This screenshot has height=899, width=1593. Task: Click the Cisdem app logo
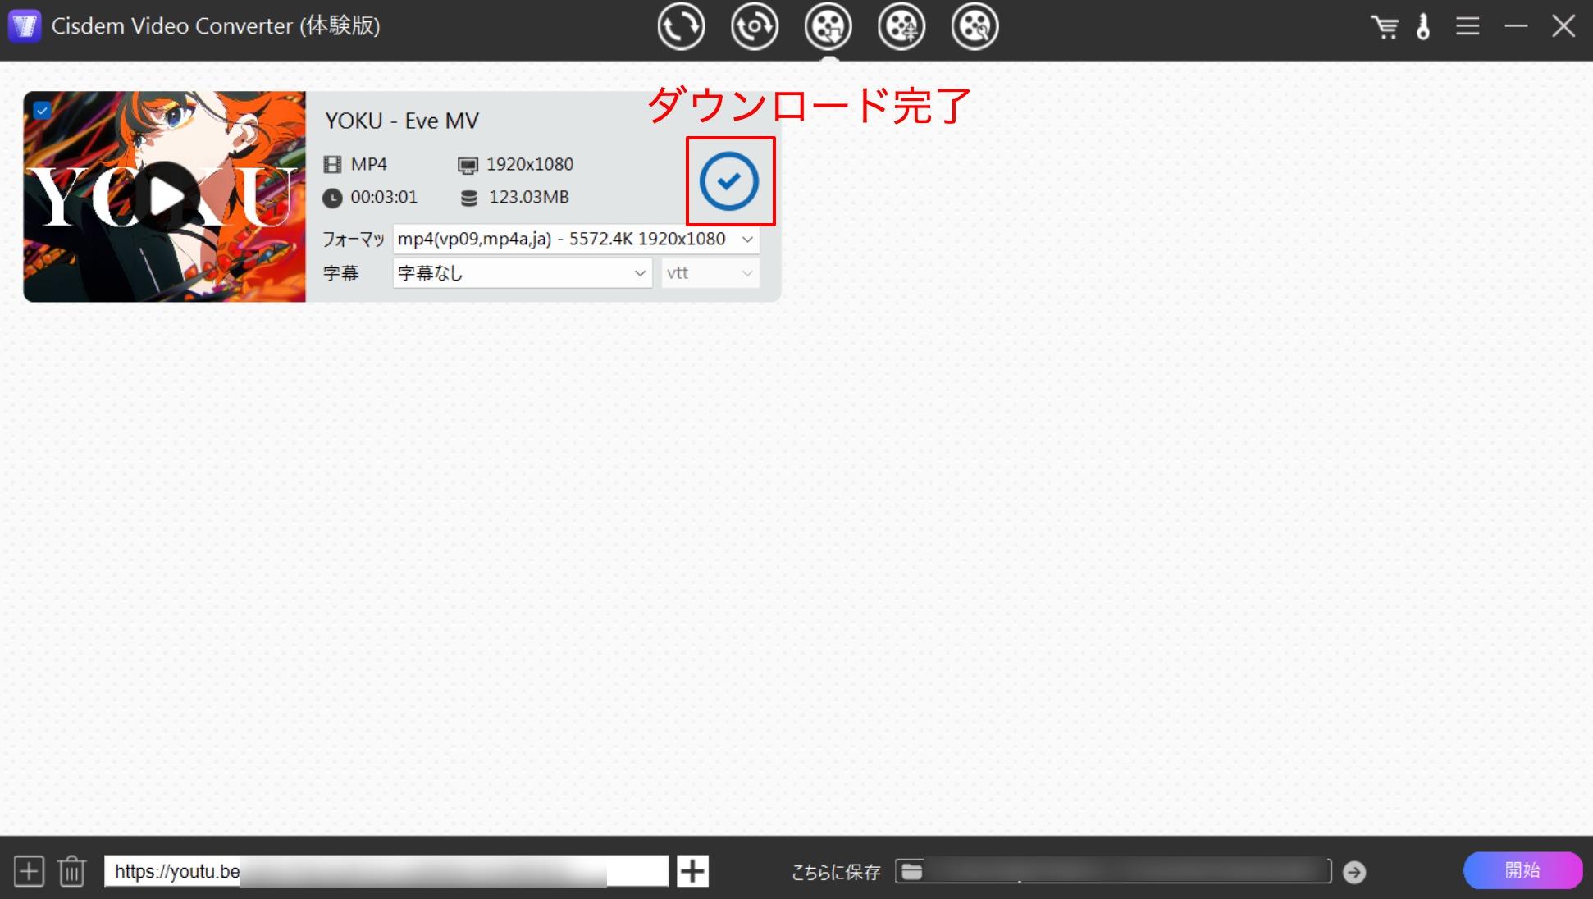coord(25,26)
